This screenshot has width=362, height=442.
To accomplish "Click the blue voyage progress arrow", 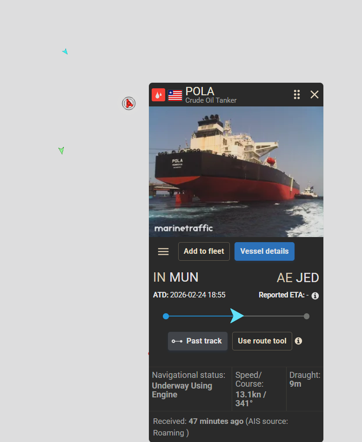I will [x=237, y=316].
